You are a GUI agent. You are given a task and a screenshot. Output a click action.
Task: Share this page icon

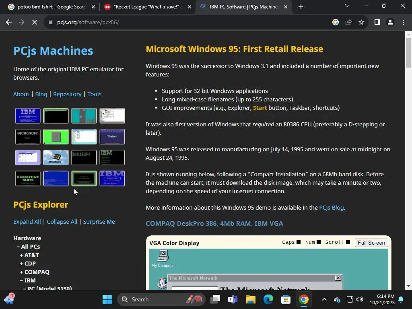(348, 23)
